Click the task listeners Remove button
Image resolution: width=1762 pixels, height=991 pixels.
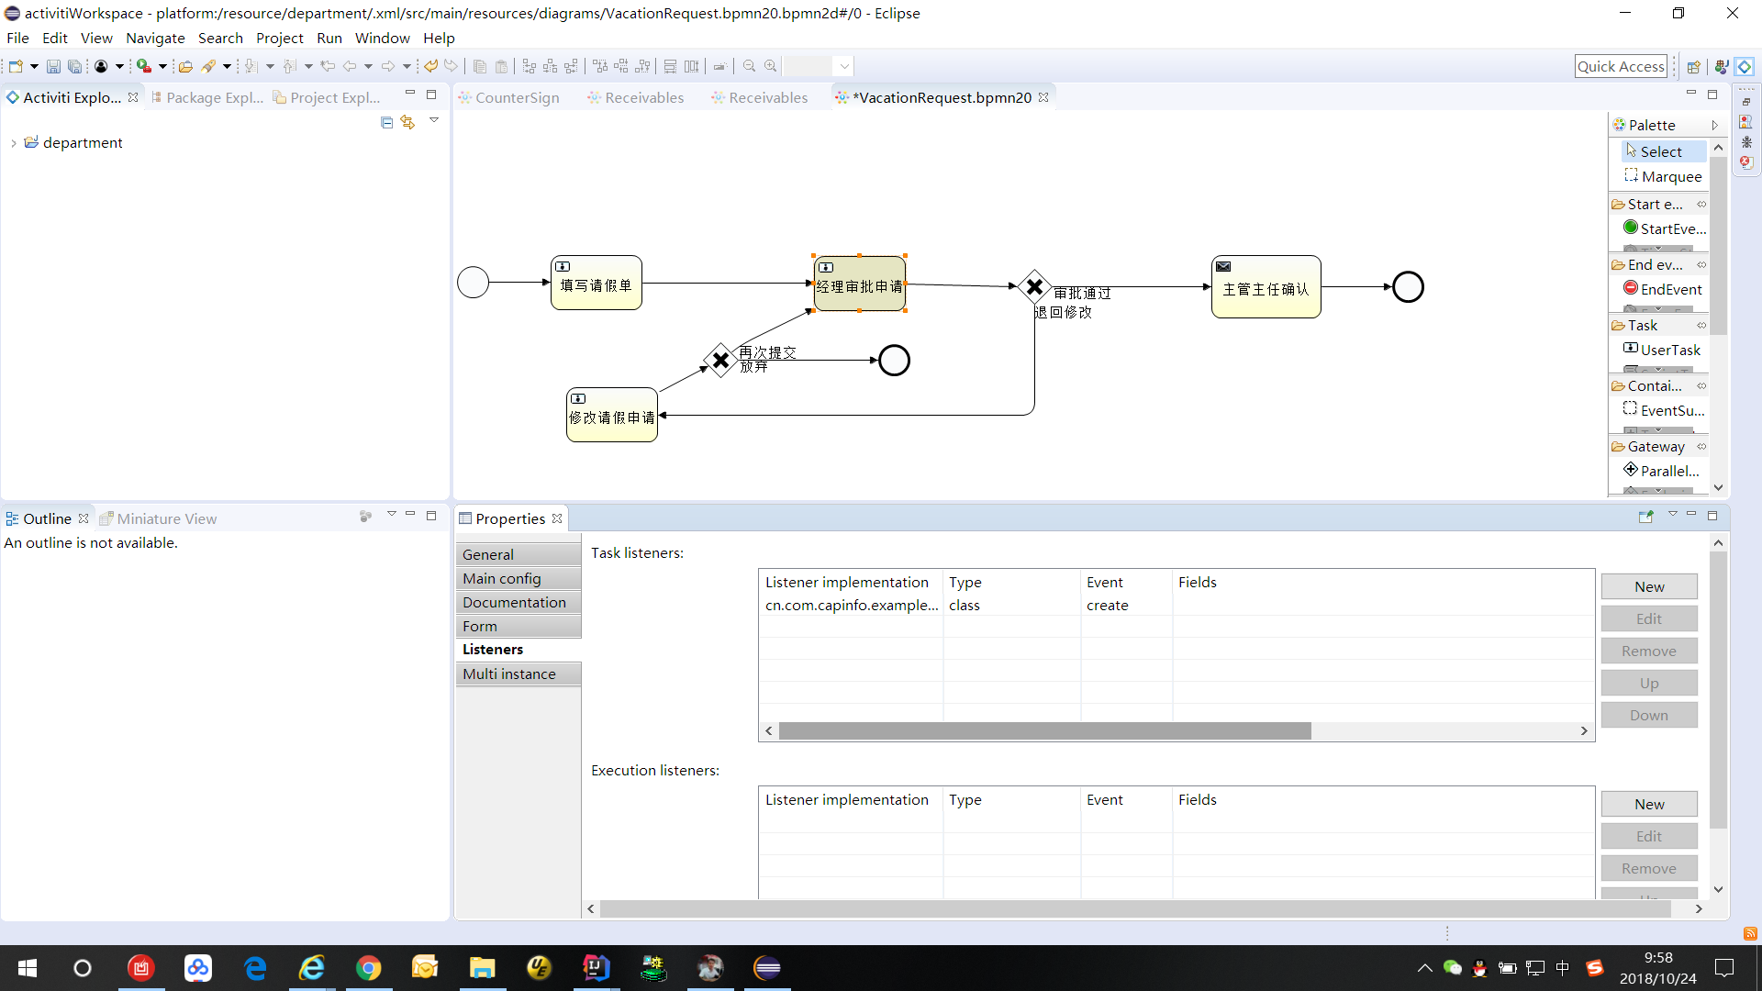[x=1649, y=651]
